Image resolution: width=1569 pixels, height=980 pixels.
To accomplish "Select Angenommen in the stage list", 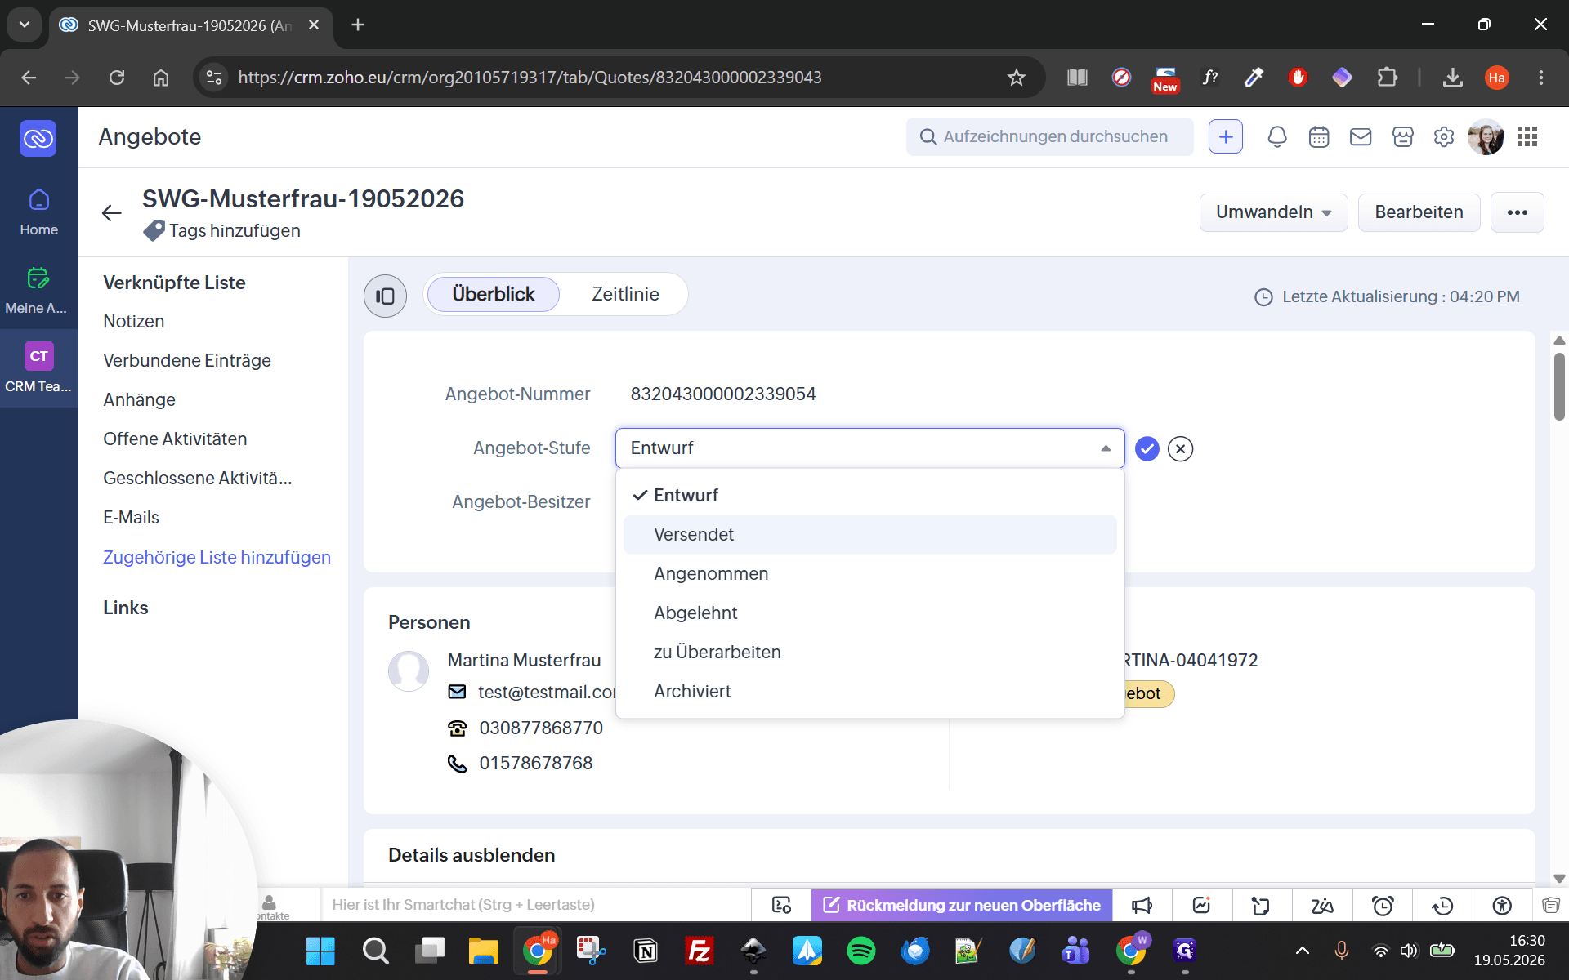I will [x=869, y=573].
